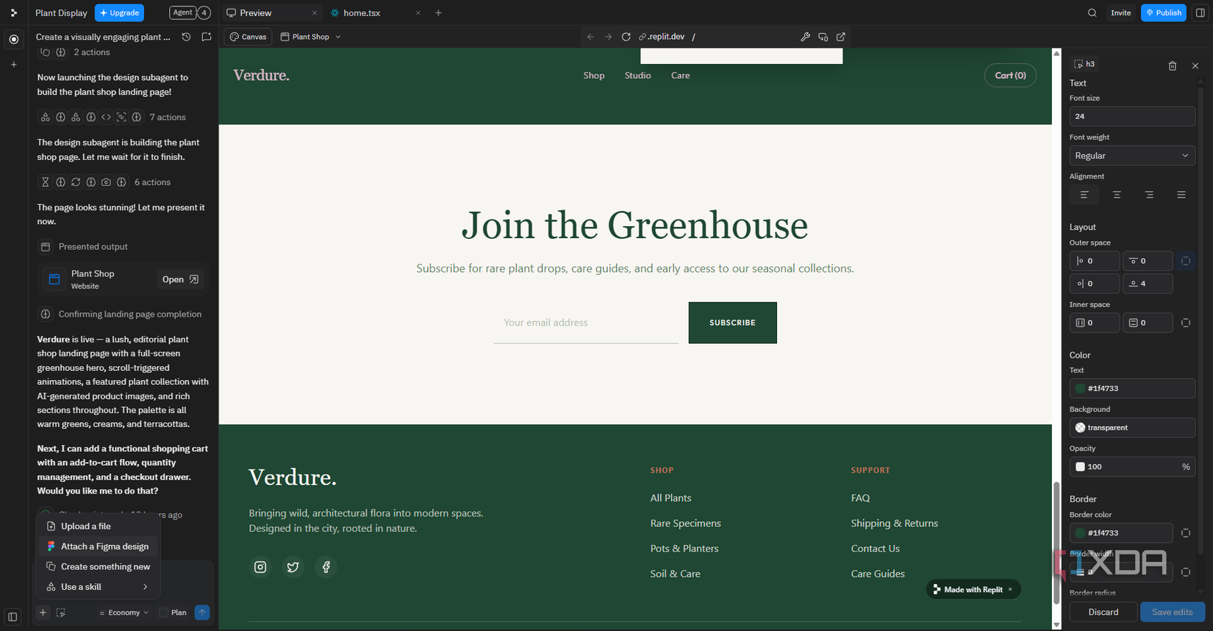Delete the selected h3 element
Image resolution: width=1213 pixels, height=631 pixels.
click(x=1173, y=66)
